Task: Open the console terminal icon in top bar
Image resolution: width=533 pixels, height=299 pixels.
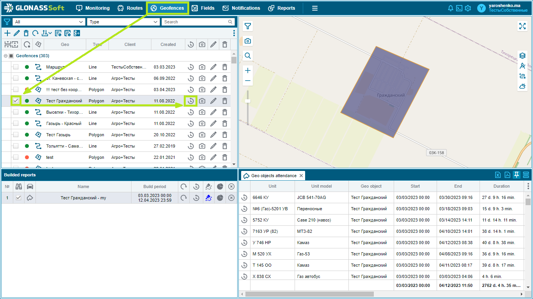Action: pyautogui.click(x=459, y=8)
